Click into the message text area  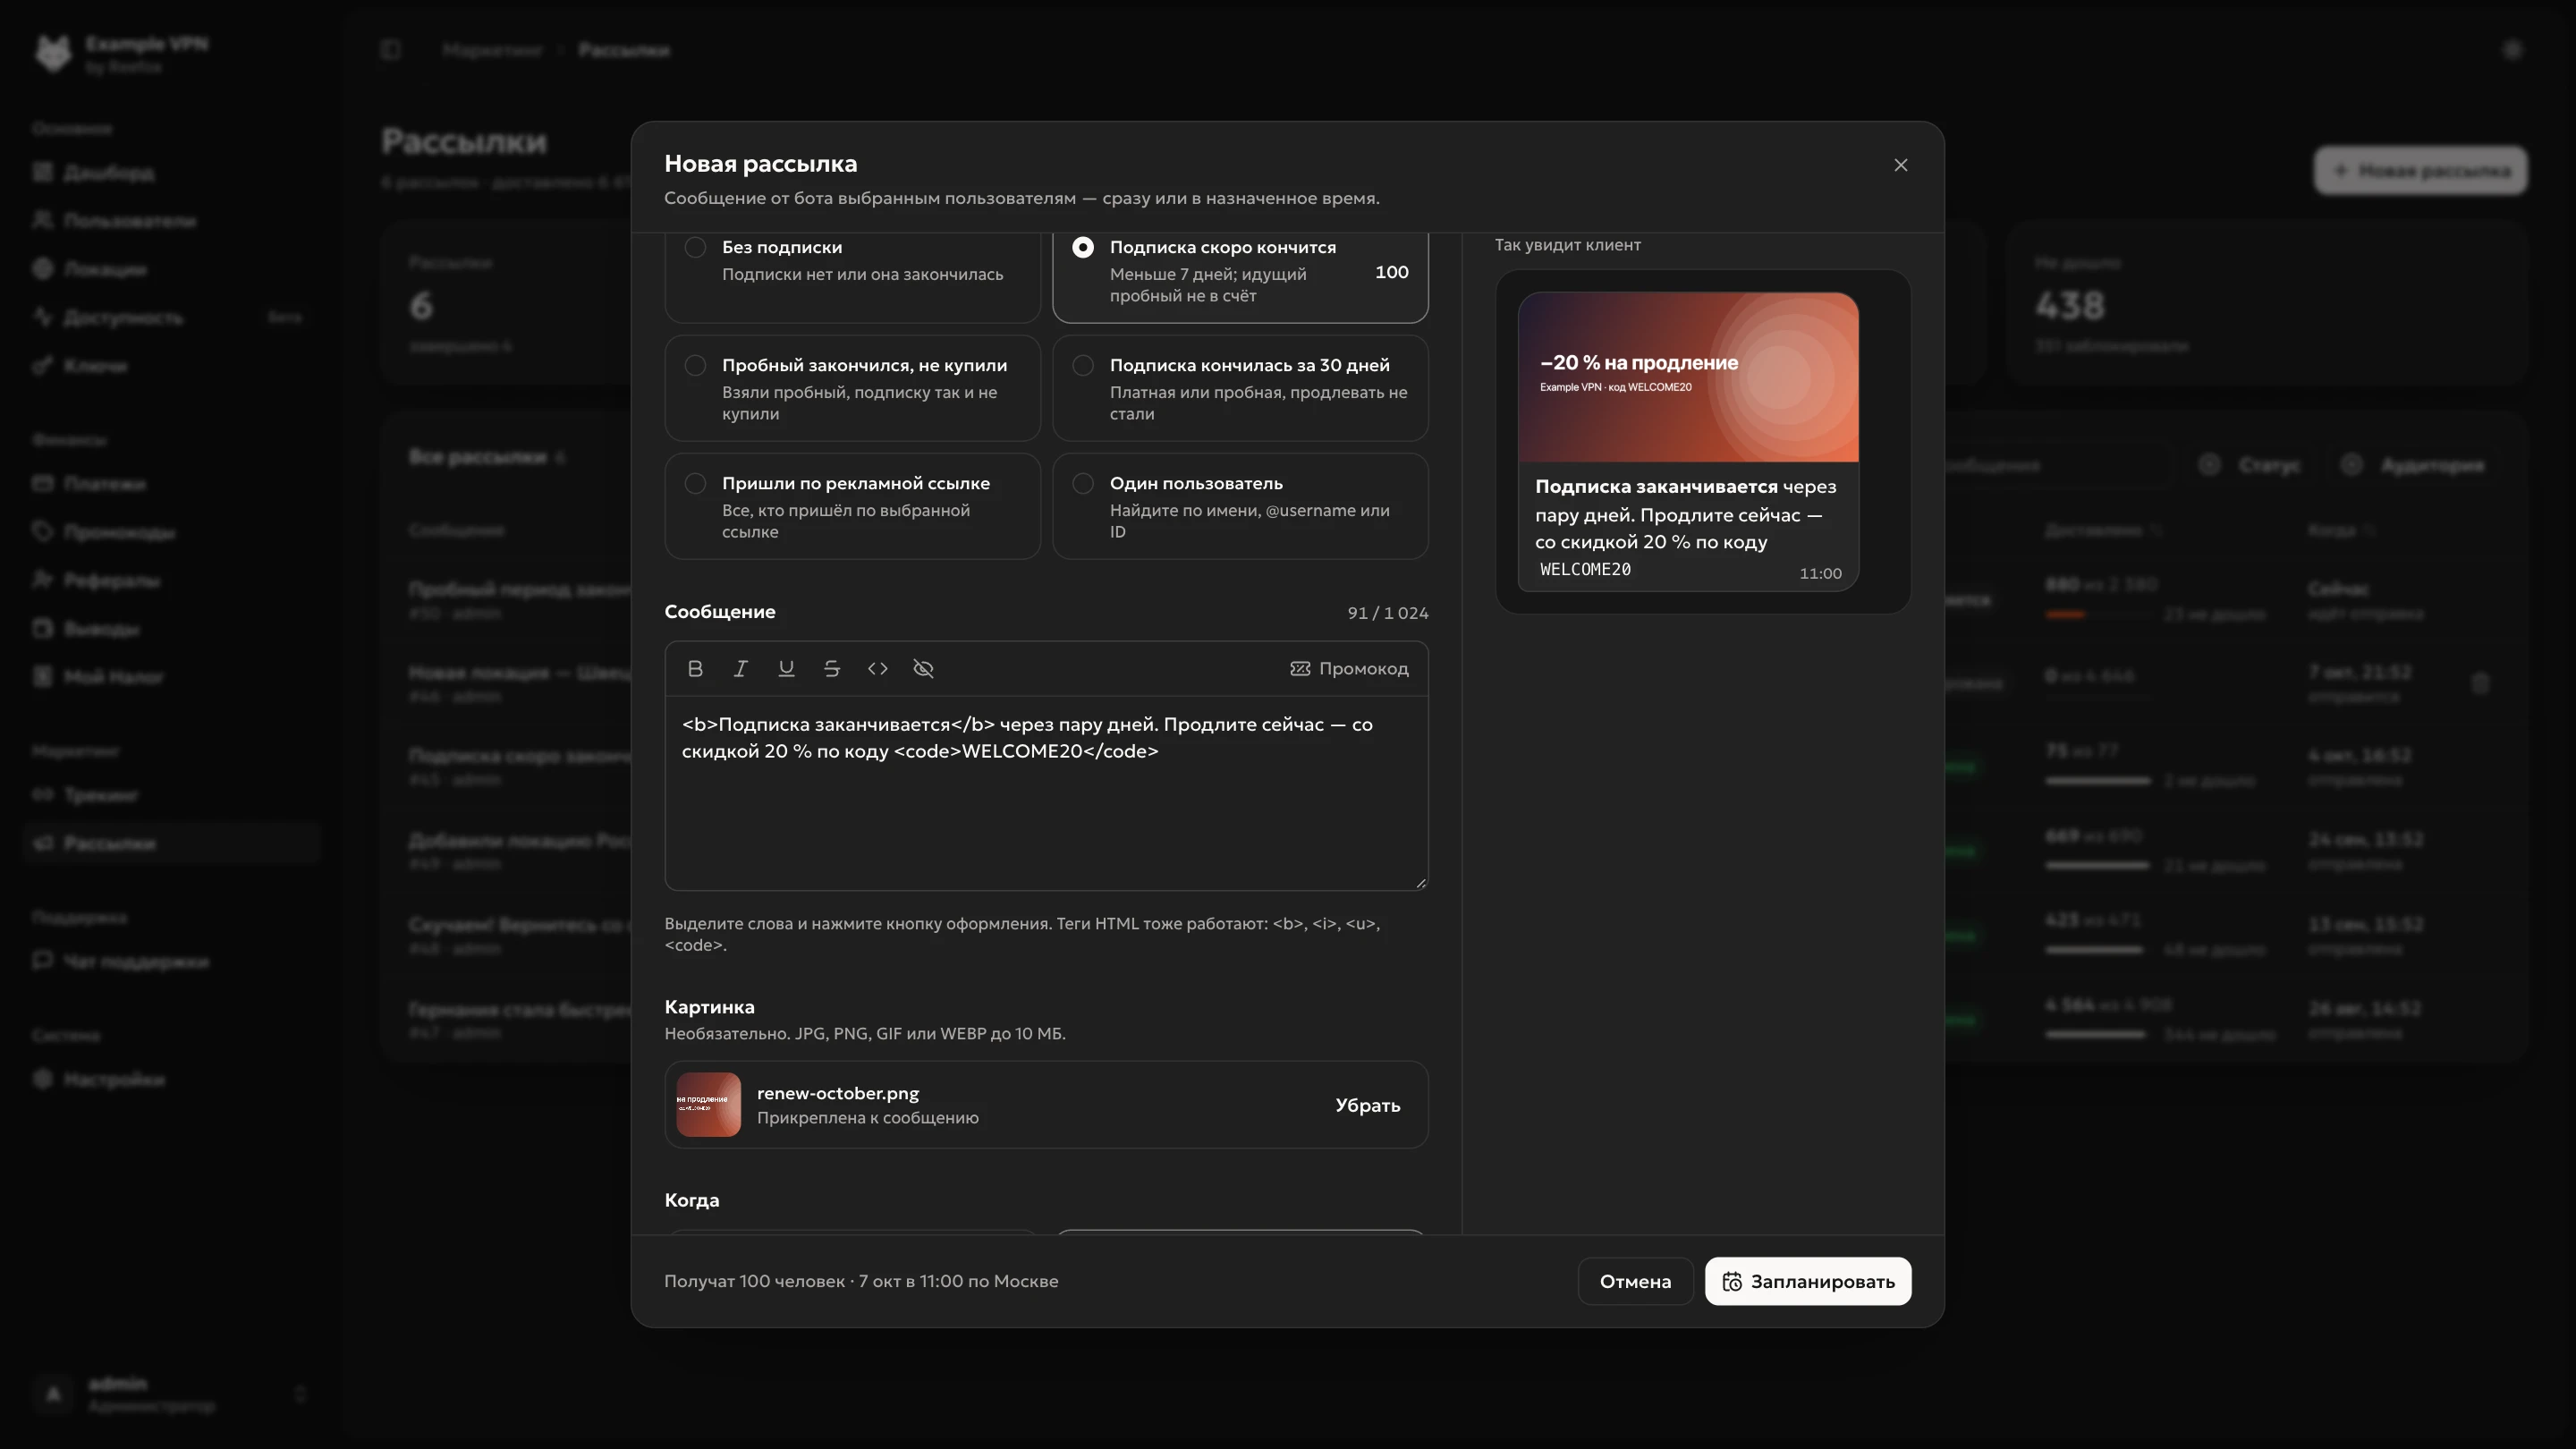point(1046,793)
